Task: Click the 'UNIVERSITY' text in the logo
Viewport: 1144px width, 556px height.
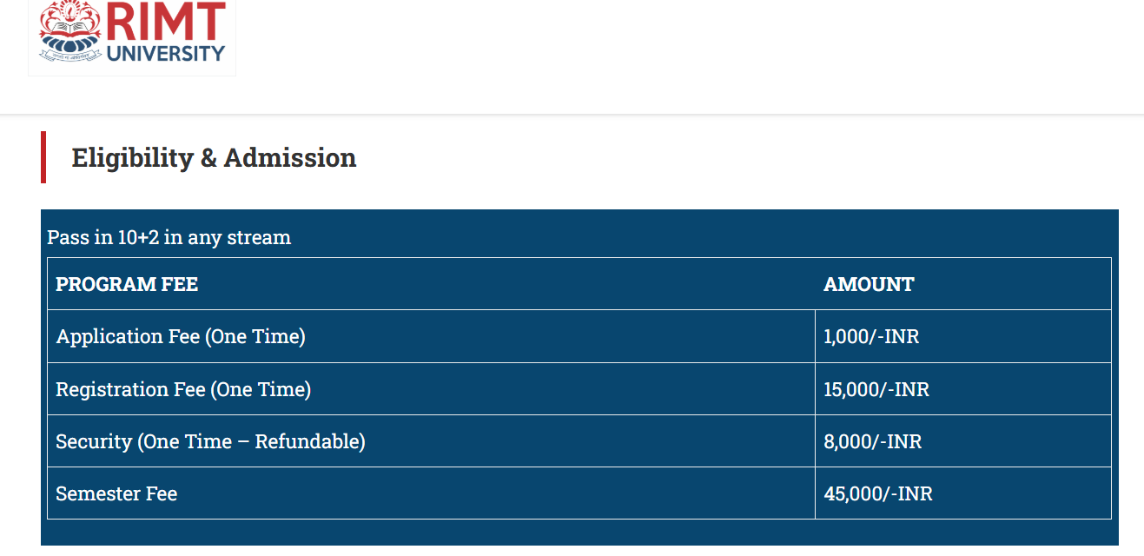Action: pyautogui.click(x=165, y=54)
